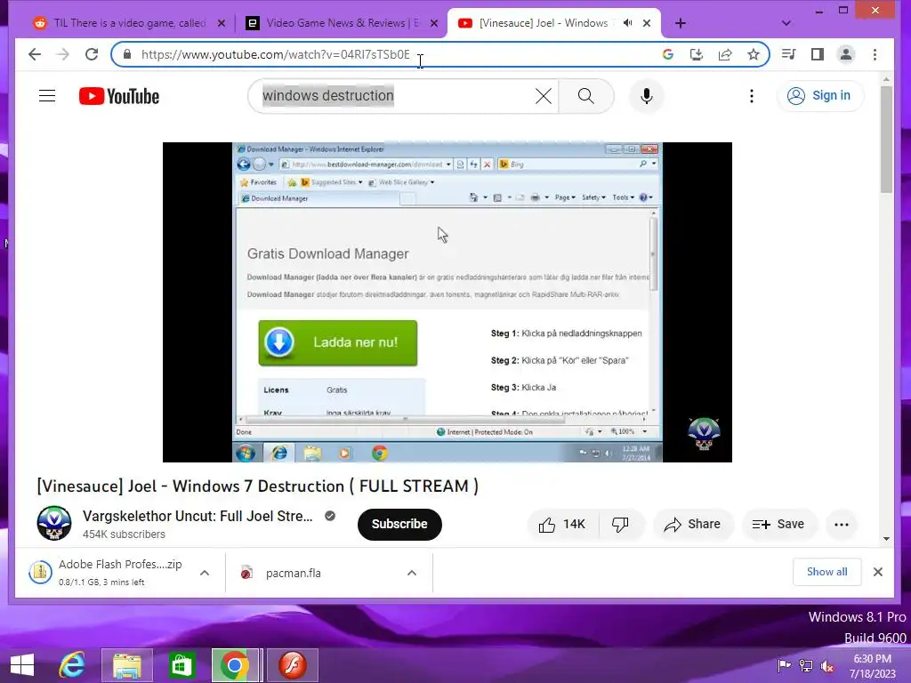Click the Google icon in the address bar
911x683 pixels.
tap(667, 54)
